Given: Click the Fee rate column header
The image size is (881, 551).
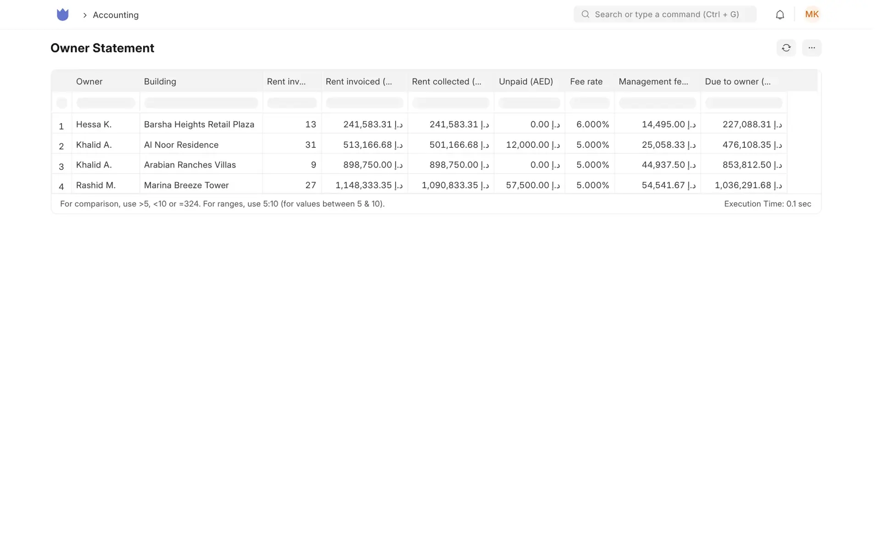Looking at the screenshot, I should click(590, 81).
